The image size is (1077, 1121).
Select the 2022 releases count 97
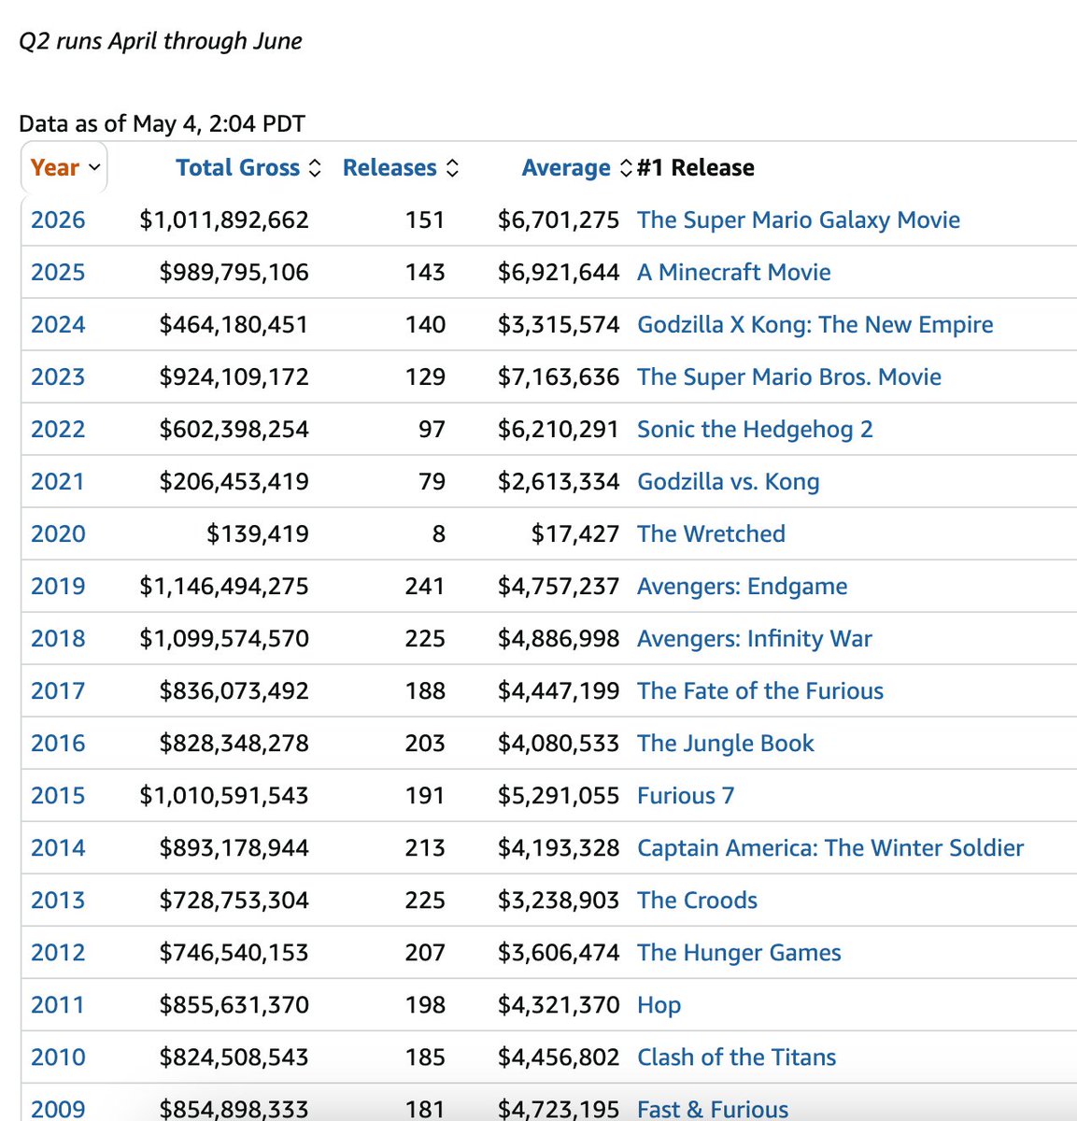432,430
